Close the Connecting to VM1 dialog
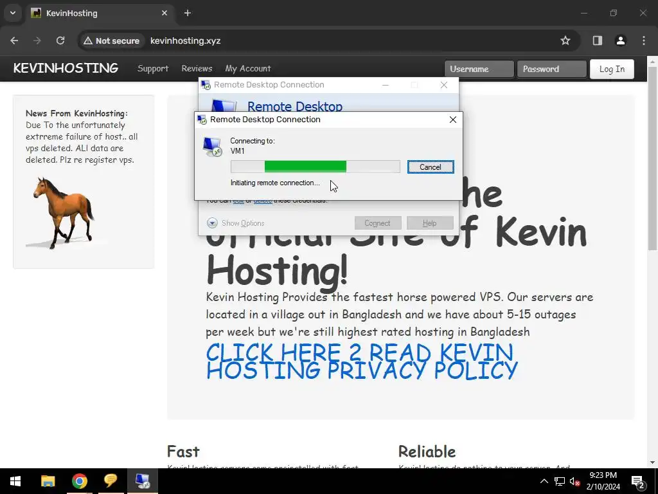The image size is (658, 494). point(453,120)
